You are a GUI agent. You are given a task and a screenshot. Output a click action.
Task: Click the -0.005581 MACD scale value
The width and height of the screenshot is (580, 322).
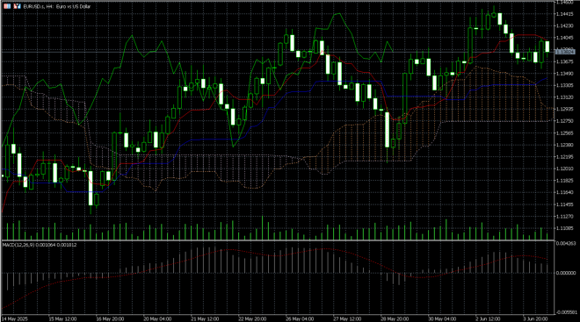(x=566, y=312)
